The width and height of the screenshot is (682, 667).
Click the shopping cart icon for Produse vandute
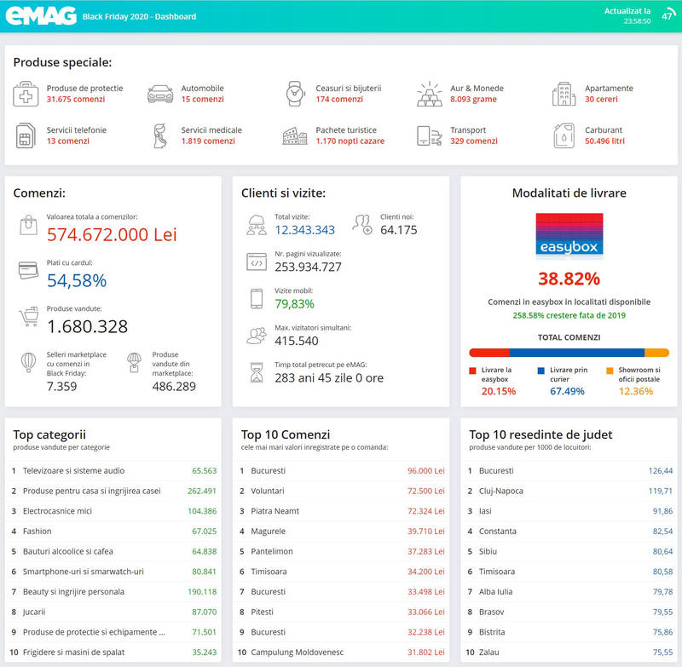[x=29, y=317]
